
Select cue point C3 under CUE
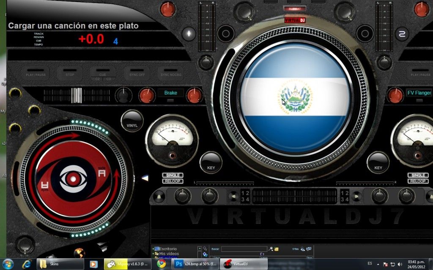click(x=109, y=79)
